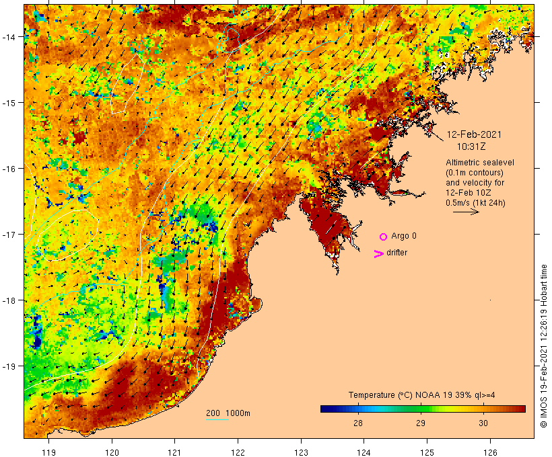Click the '200 1000m' depth legend text

point(228,413)
